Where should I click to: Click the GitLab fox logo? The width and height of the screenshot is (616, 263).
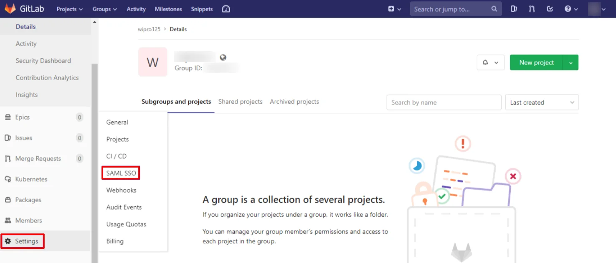tap(10, 9)
